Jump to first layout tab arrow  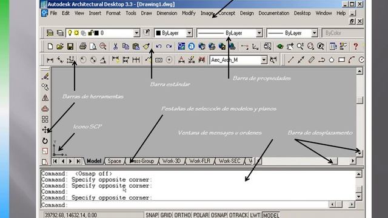point(55,161)
